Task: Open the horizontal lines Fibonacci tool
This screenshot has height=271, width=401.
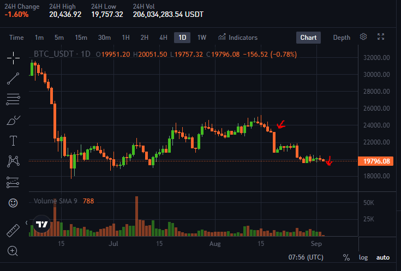Action: [13, 99]
